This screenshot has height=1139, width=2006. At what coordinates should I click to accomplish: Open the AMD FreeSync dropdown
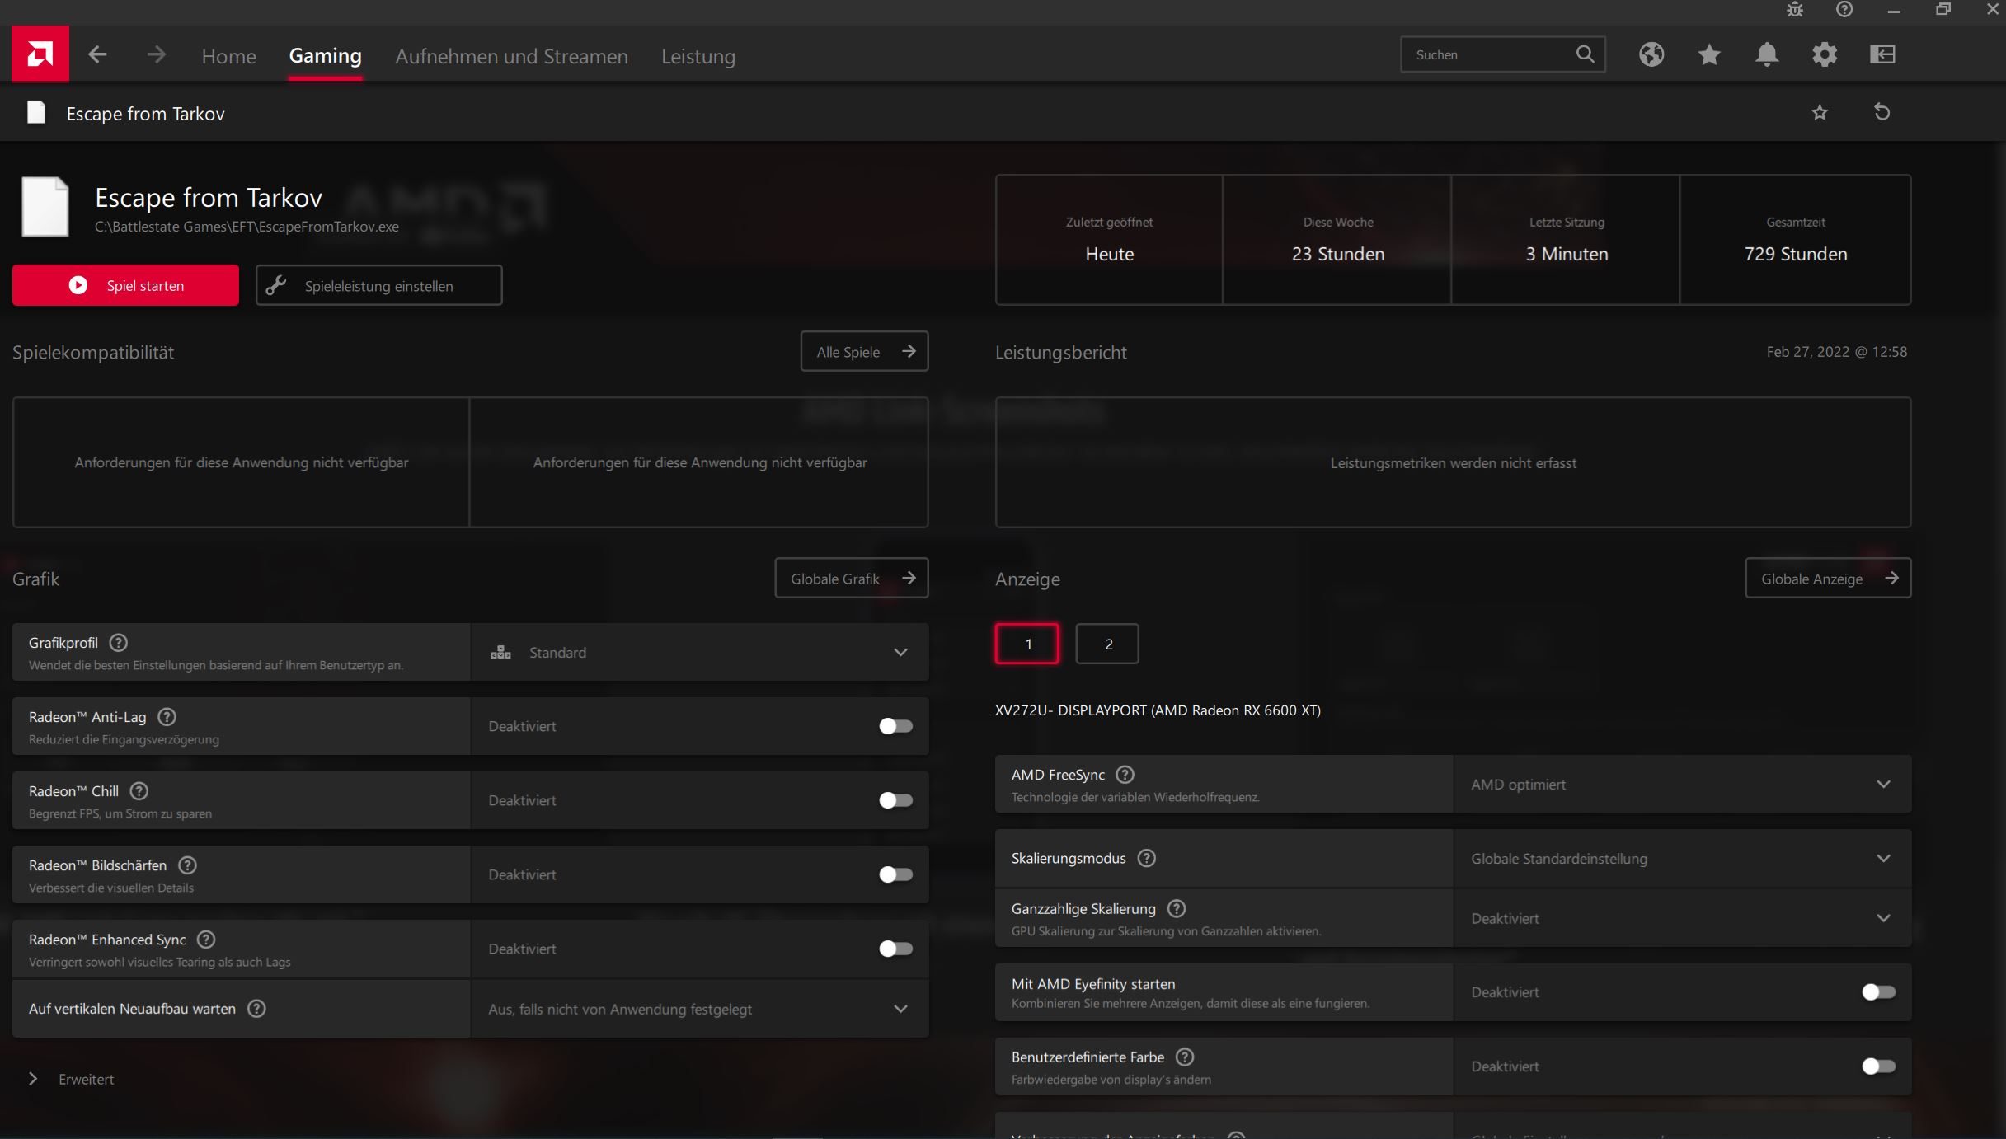(x=1680, y=785)
